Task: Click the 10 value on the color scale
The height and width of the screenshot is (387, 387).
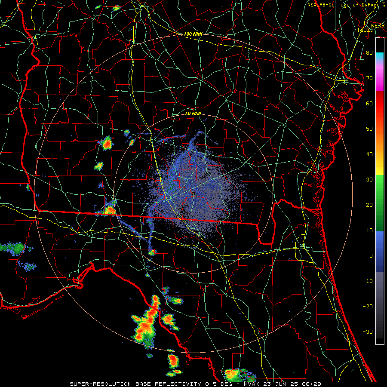Action: coord(369,230)
